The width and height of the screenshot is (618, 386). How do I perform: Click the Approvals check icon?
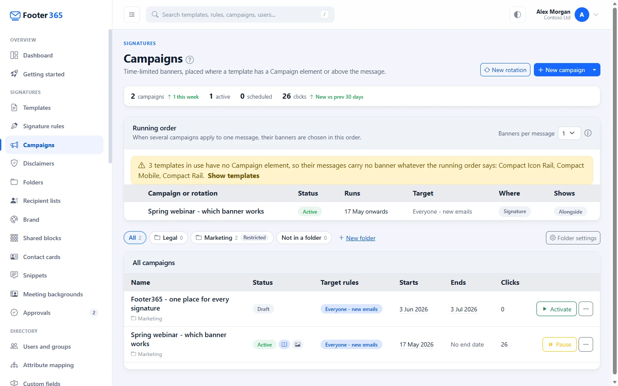tap(14, 313)
